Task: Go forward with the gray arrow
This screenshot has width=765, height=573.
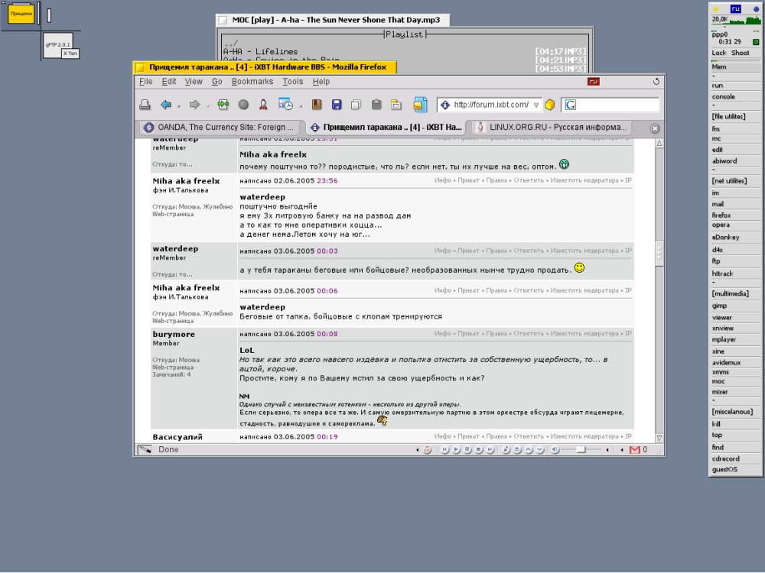Action: click(194, 105)
